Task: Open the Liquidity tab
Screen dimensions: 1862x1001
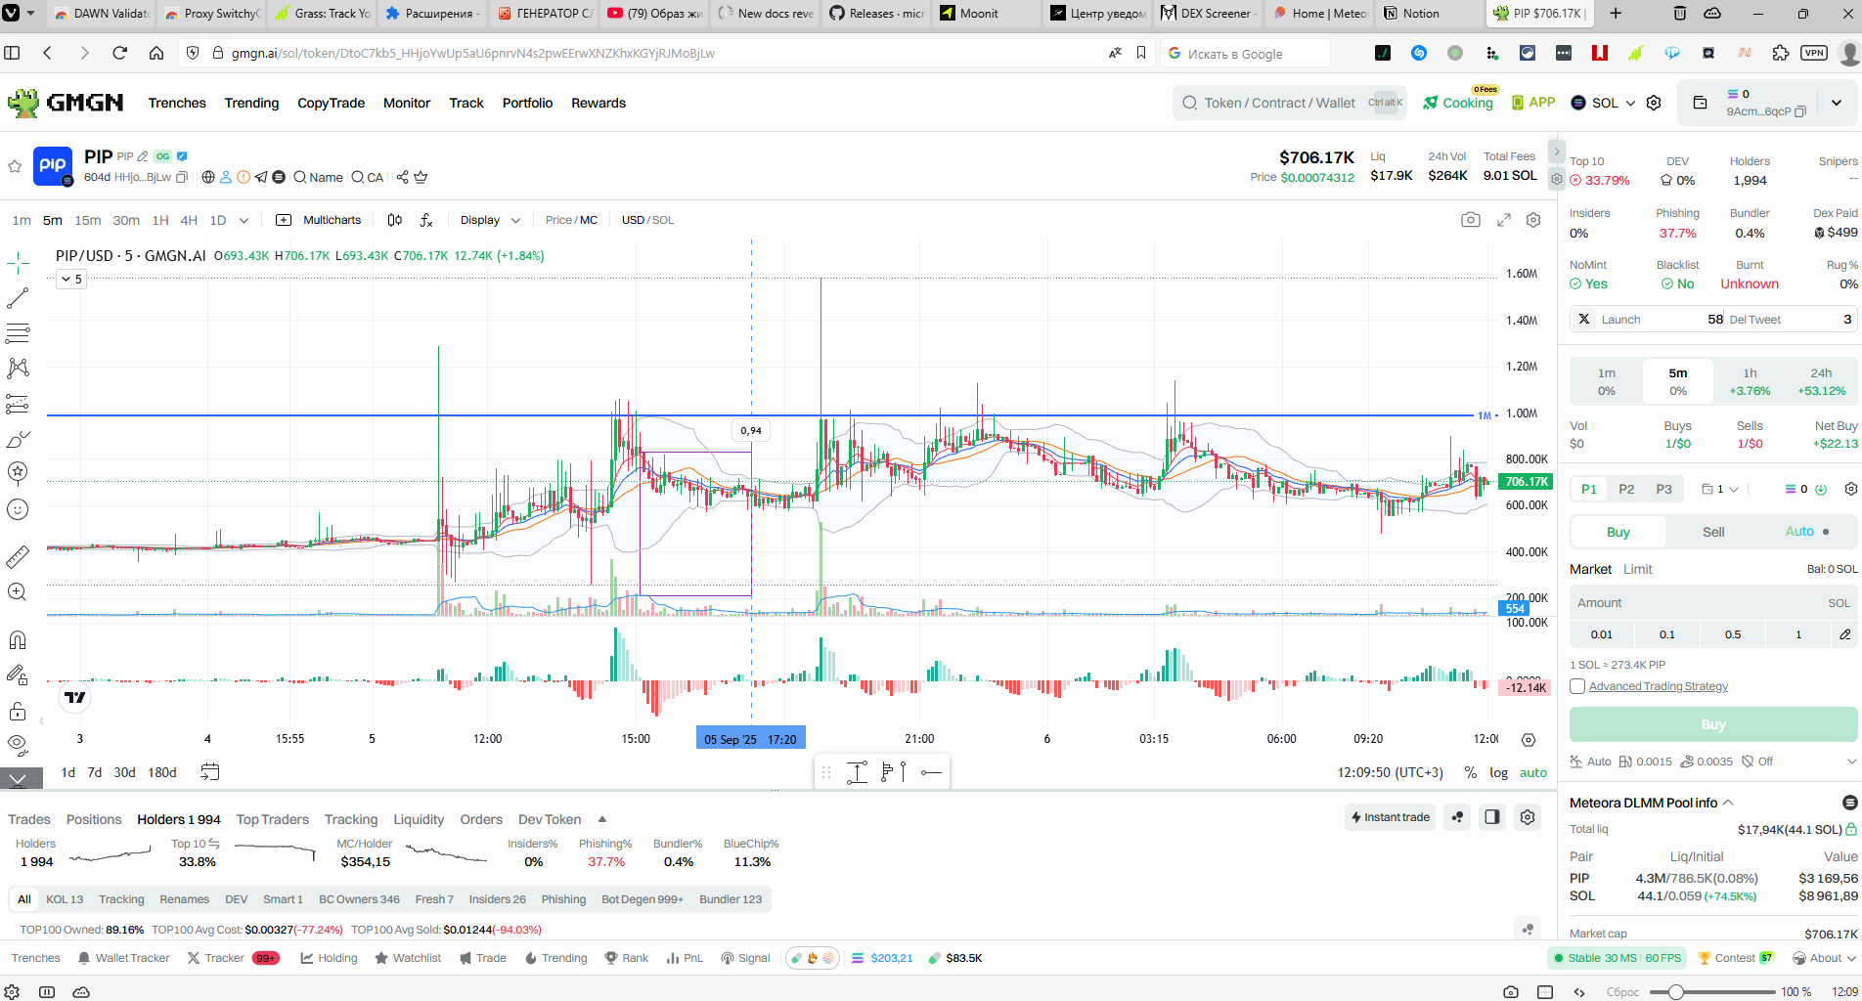Action: [419, 819]
